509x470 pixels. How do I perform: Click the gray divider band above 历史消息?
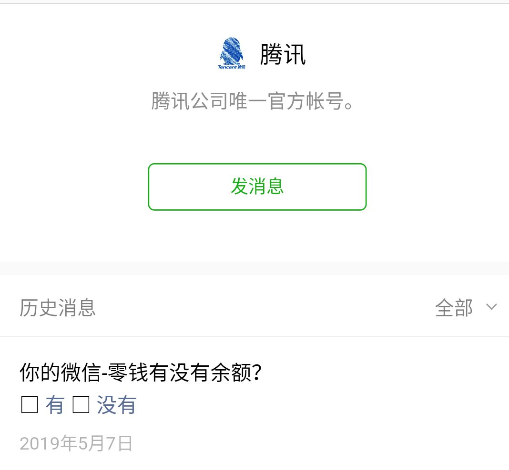coord(254,268)
